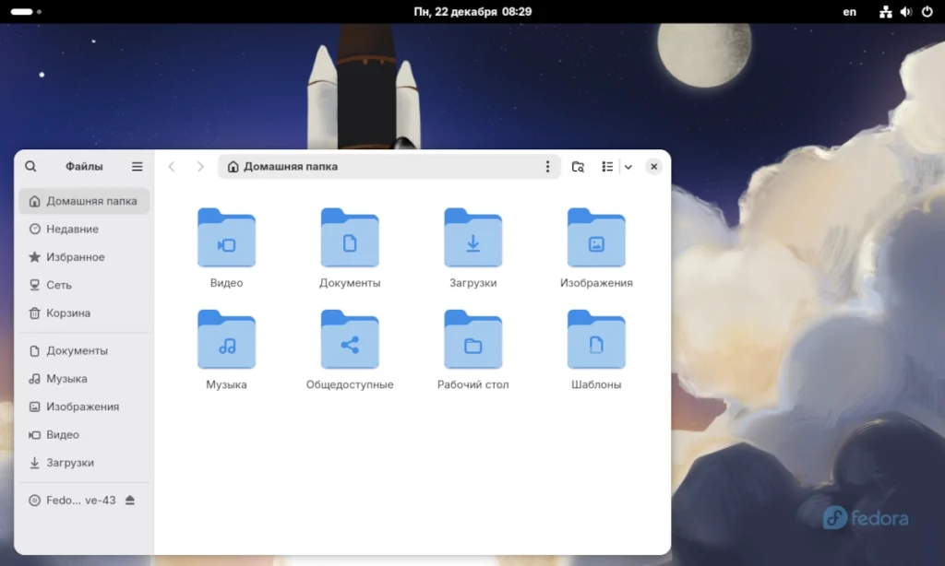Image resolution: width=945 pixels, height=566 pixels.
Task: Open the volume icon in top bar
Action: (x=906, y=11)
